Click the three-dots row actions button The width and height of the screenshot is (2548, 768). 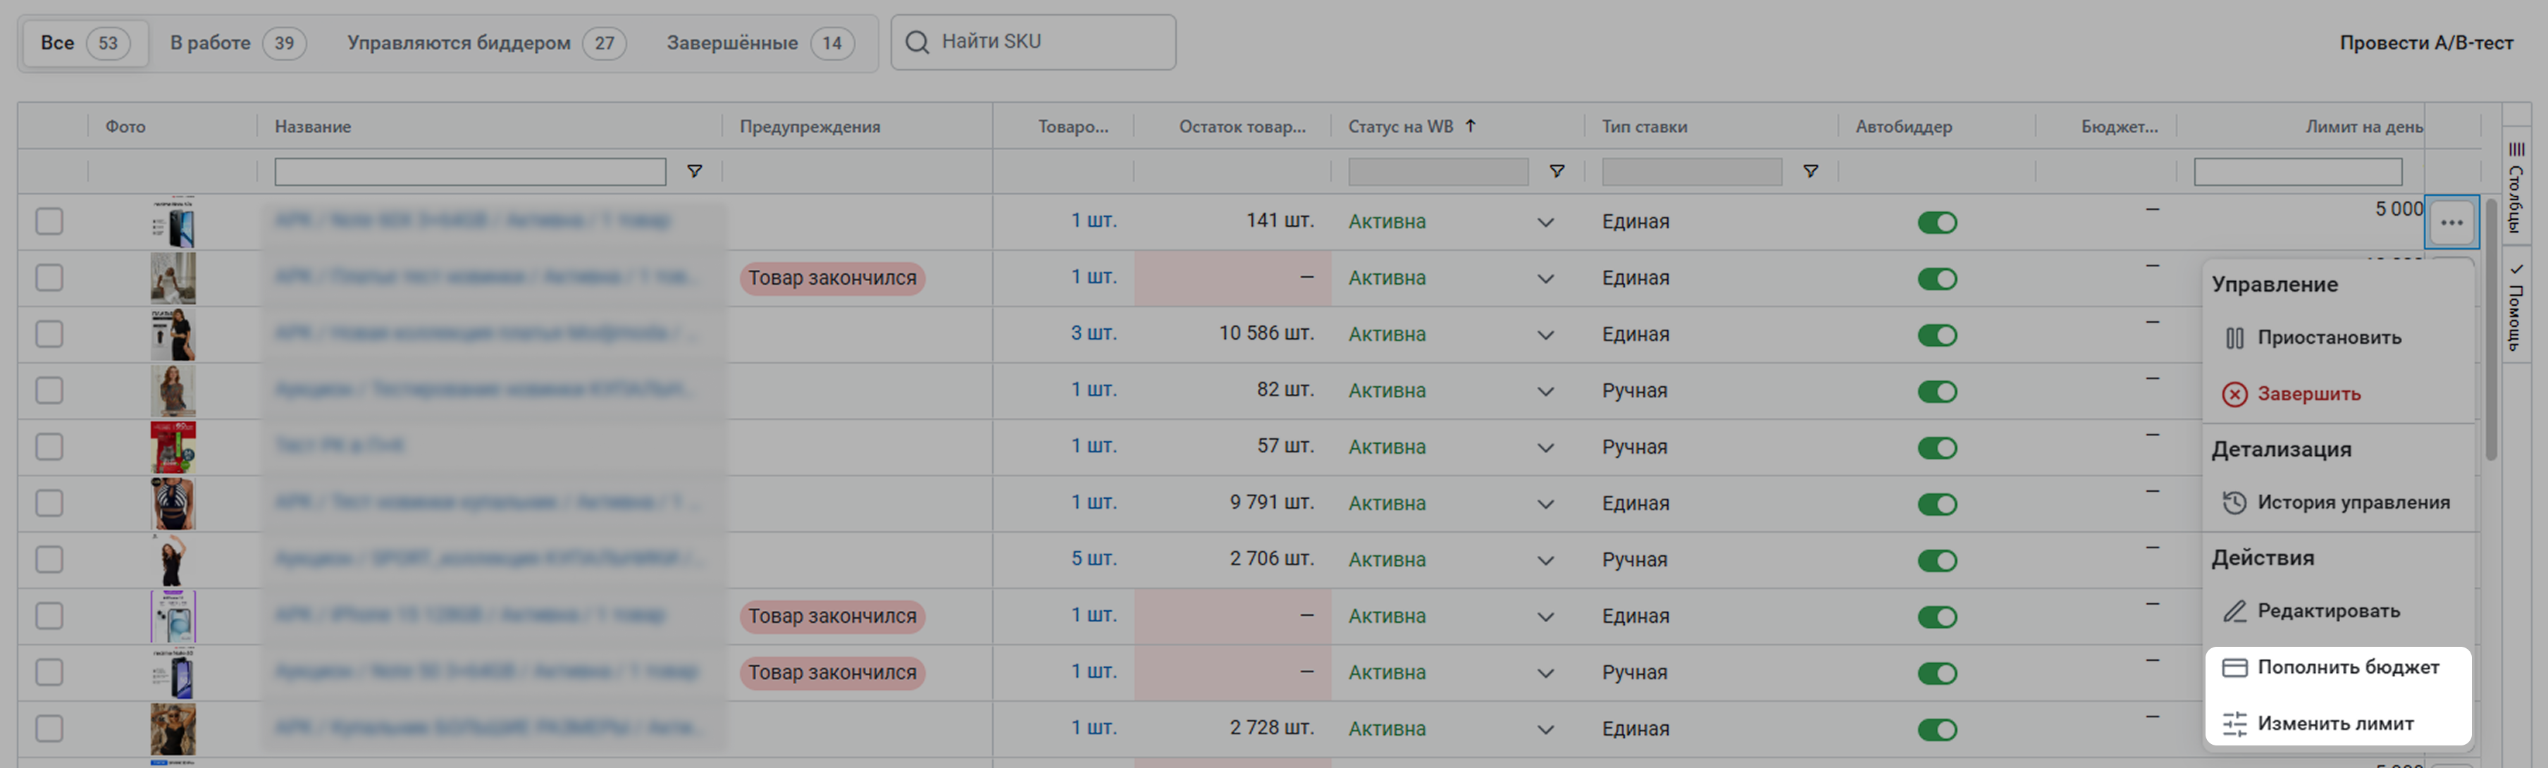pyautogui.click(x=2451, y=223)
